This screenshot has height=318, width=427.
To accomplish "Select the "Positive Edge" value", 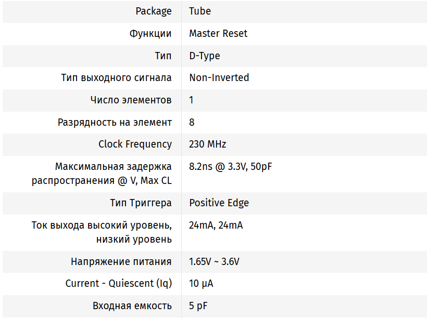I will (x=219, y=203).
